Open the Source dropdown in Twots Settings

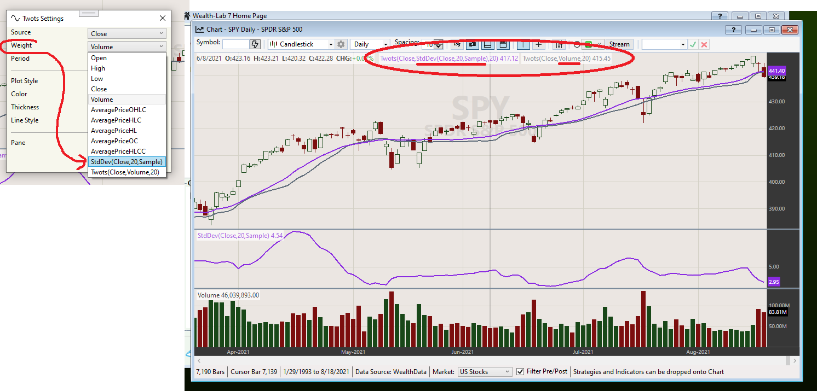pos(126,33)
